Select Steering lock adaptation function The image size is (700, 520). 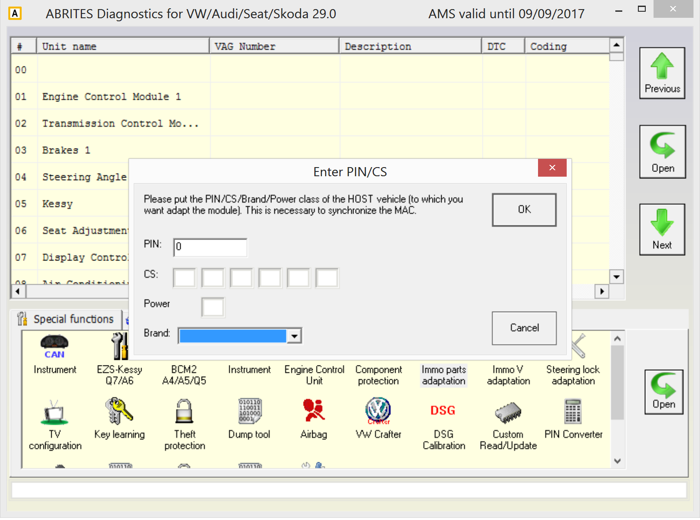[x=573, y=375]
